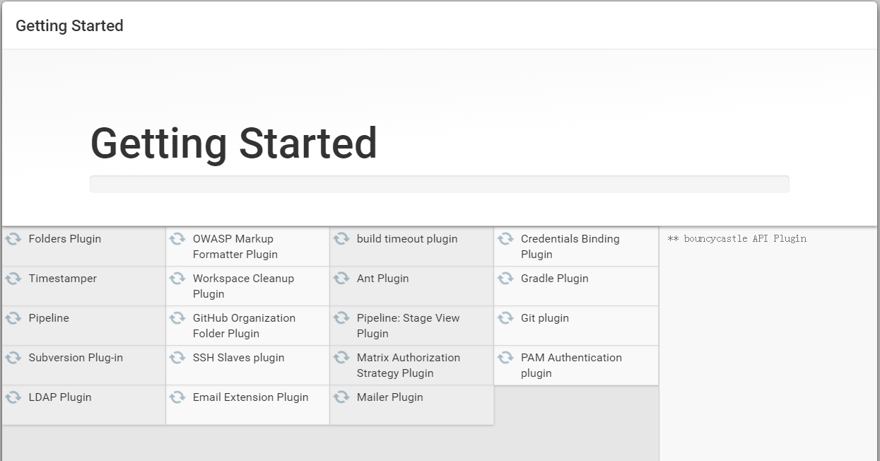Viewport: 880px width, 461px height.
Task: Select the Matrix Authorization Strategy Plugin label
Action: click(x=408, y=366)
